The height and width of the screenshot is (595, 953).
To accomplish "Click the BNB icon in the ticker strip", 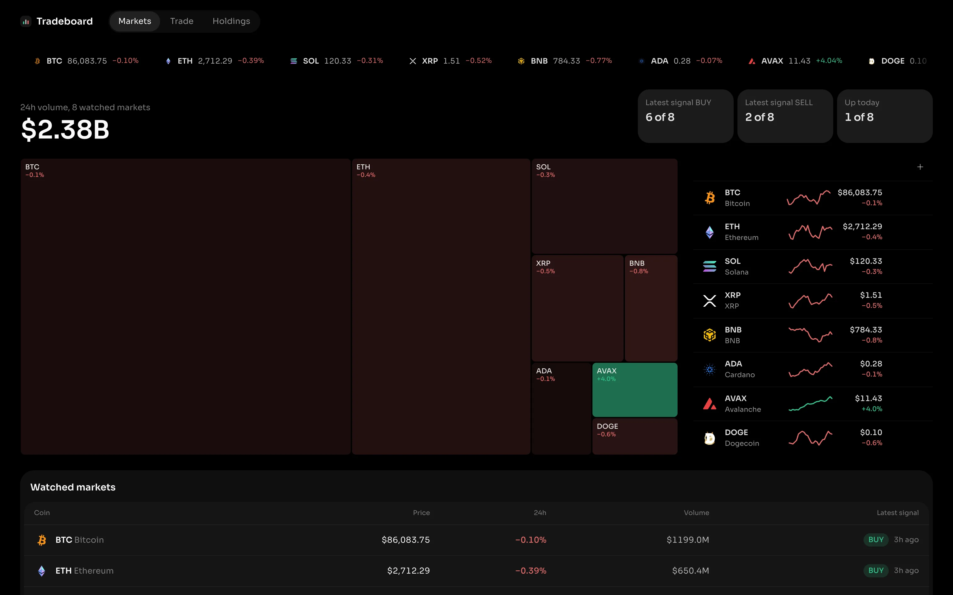I will point(521,61).
